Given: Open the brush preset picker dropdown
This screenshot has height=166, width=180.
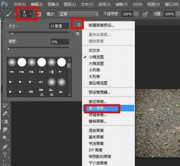Looking at the screenshot, I should point(30,14).
